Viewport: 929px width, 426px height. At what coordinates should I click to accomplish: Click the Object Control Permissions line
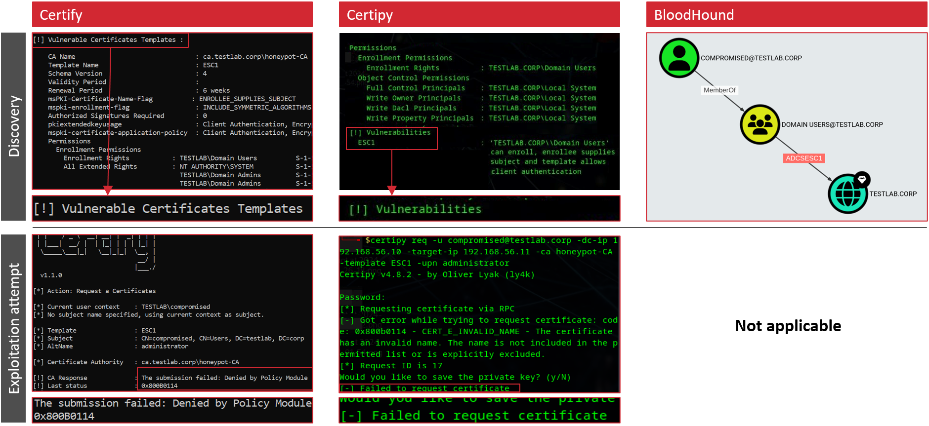coord(414,78)
